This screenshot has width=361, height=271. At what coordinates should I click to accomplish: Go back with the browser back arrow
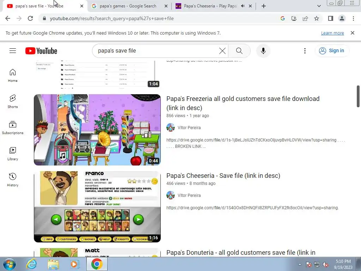pyautogui.click(x=8, y=18)
